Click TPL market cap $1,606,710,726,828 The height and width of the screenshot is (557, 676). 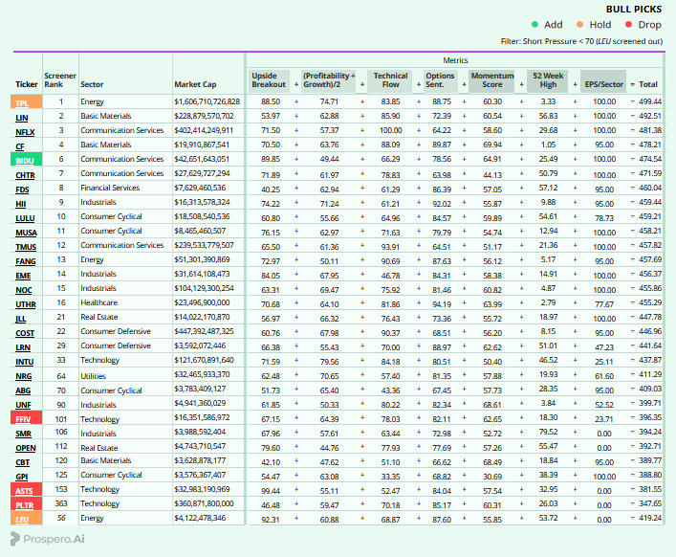207,101
